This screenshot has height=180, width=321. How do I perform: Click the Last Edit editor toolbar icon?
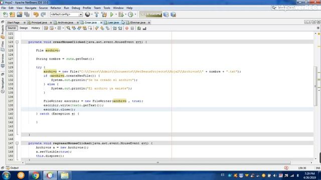(x=46, y=28)
